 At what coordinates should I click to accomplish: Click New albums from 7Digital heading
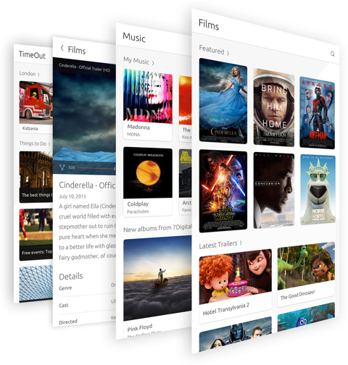[x=157, y=228]
